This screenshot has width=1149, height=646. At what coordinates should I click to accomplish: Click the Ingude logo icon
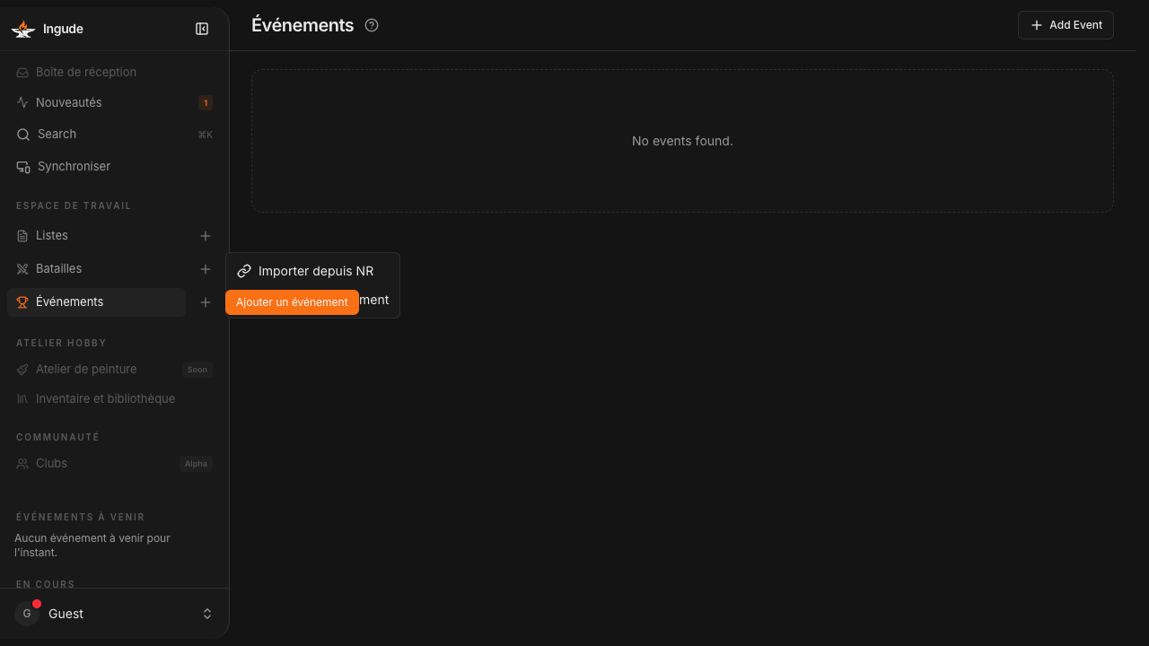22,29
